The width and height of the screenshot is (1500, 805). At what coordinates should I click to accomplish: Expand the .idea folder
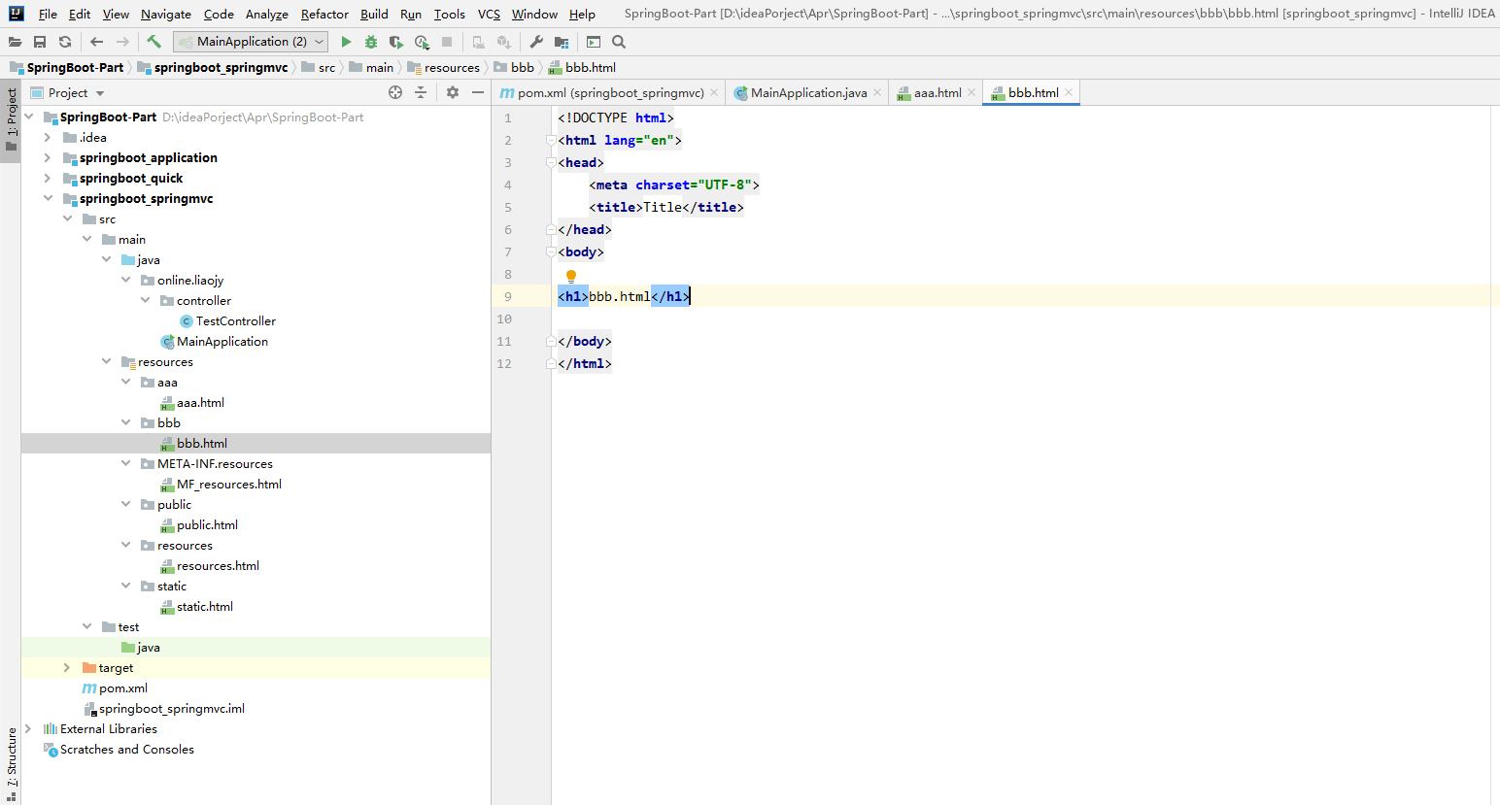[48, 137]
